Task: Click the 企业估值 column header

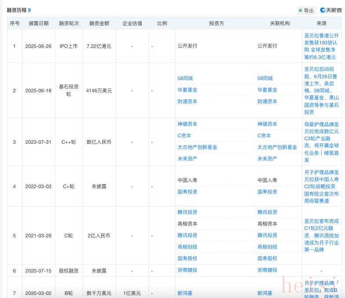Action: [132, 23]
